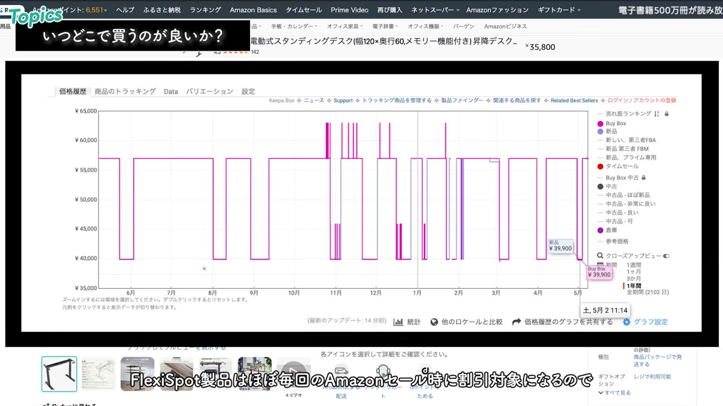Open the 設定 tab
Viewport: 723px width, 406px height.
[248, 91]
